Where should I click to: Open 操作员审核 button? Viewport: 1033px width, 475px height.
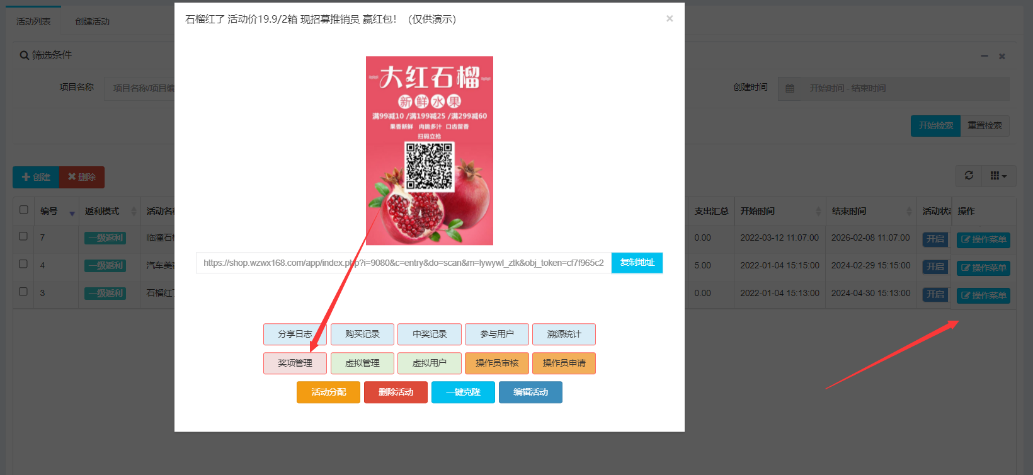(x=497, y=363)
